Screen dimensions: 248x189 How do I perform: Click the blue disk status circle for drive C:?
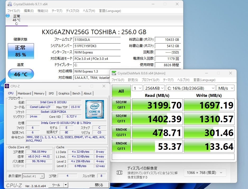(x=8, y=16)
